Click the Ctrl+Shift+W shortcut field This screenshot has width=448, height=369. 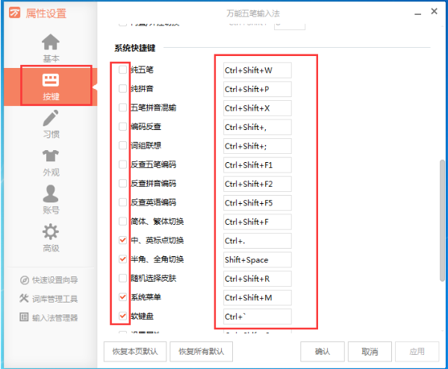click(x=257, y=70)
